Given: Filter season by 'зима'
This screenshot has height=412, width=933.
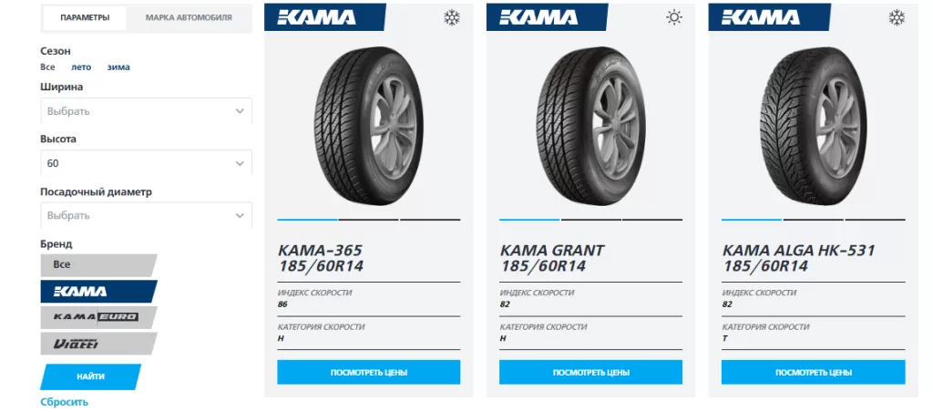Looking at the screenshot, I should pos(118,67).
